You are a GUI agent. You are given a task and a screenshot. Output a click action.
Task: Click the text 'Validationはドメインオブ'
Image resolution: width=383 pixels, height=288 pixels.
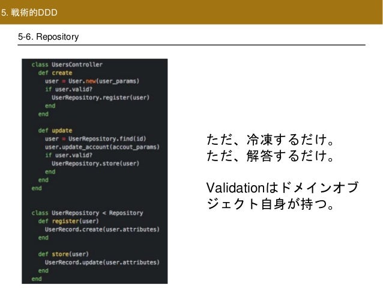[x=282, y=188]
